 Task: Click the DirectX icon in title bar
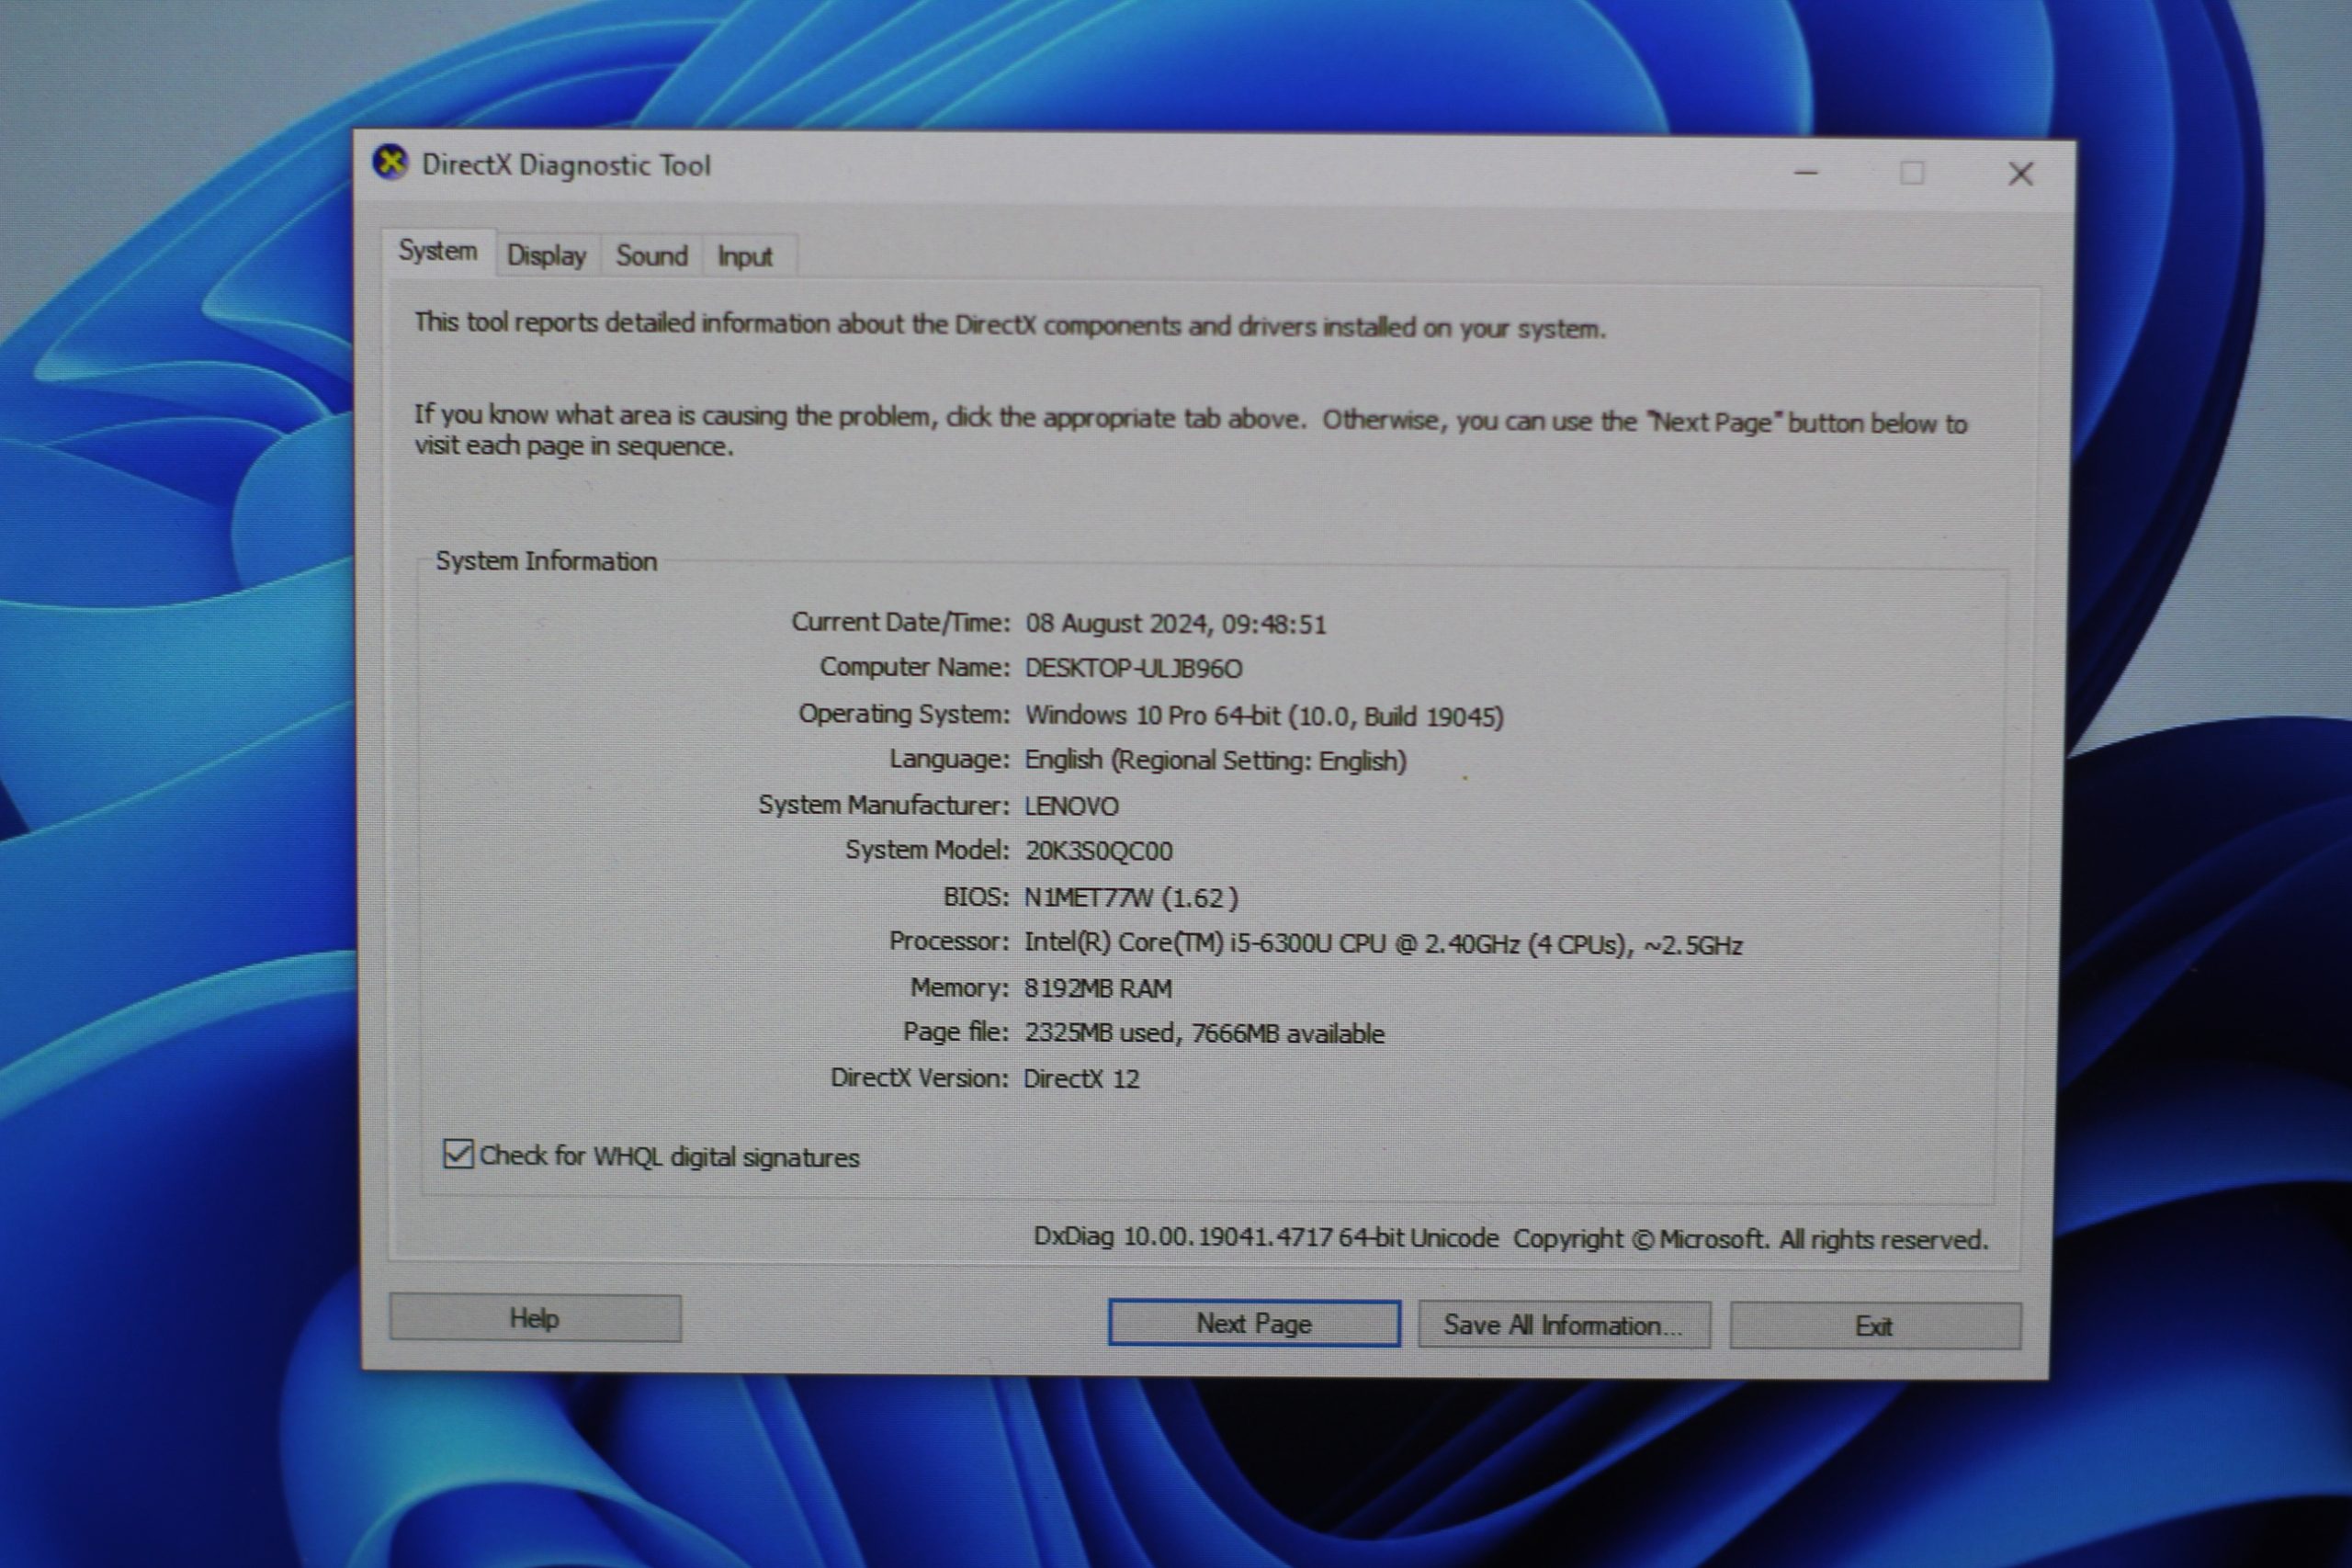tap(391, 162)
